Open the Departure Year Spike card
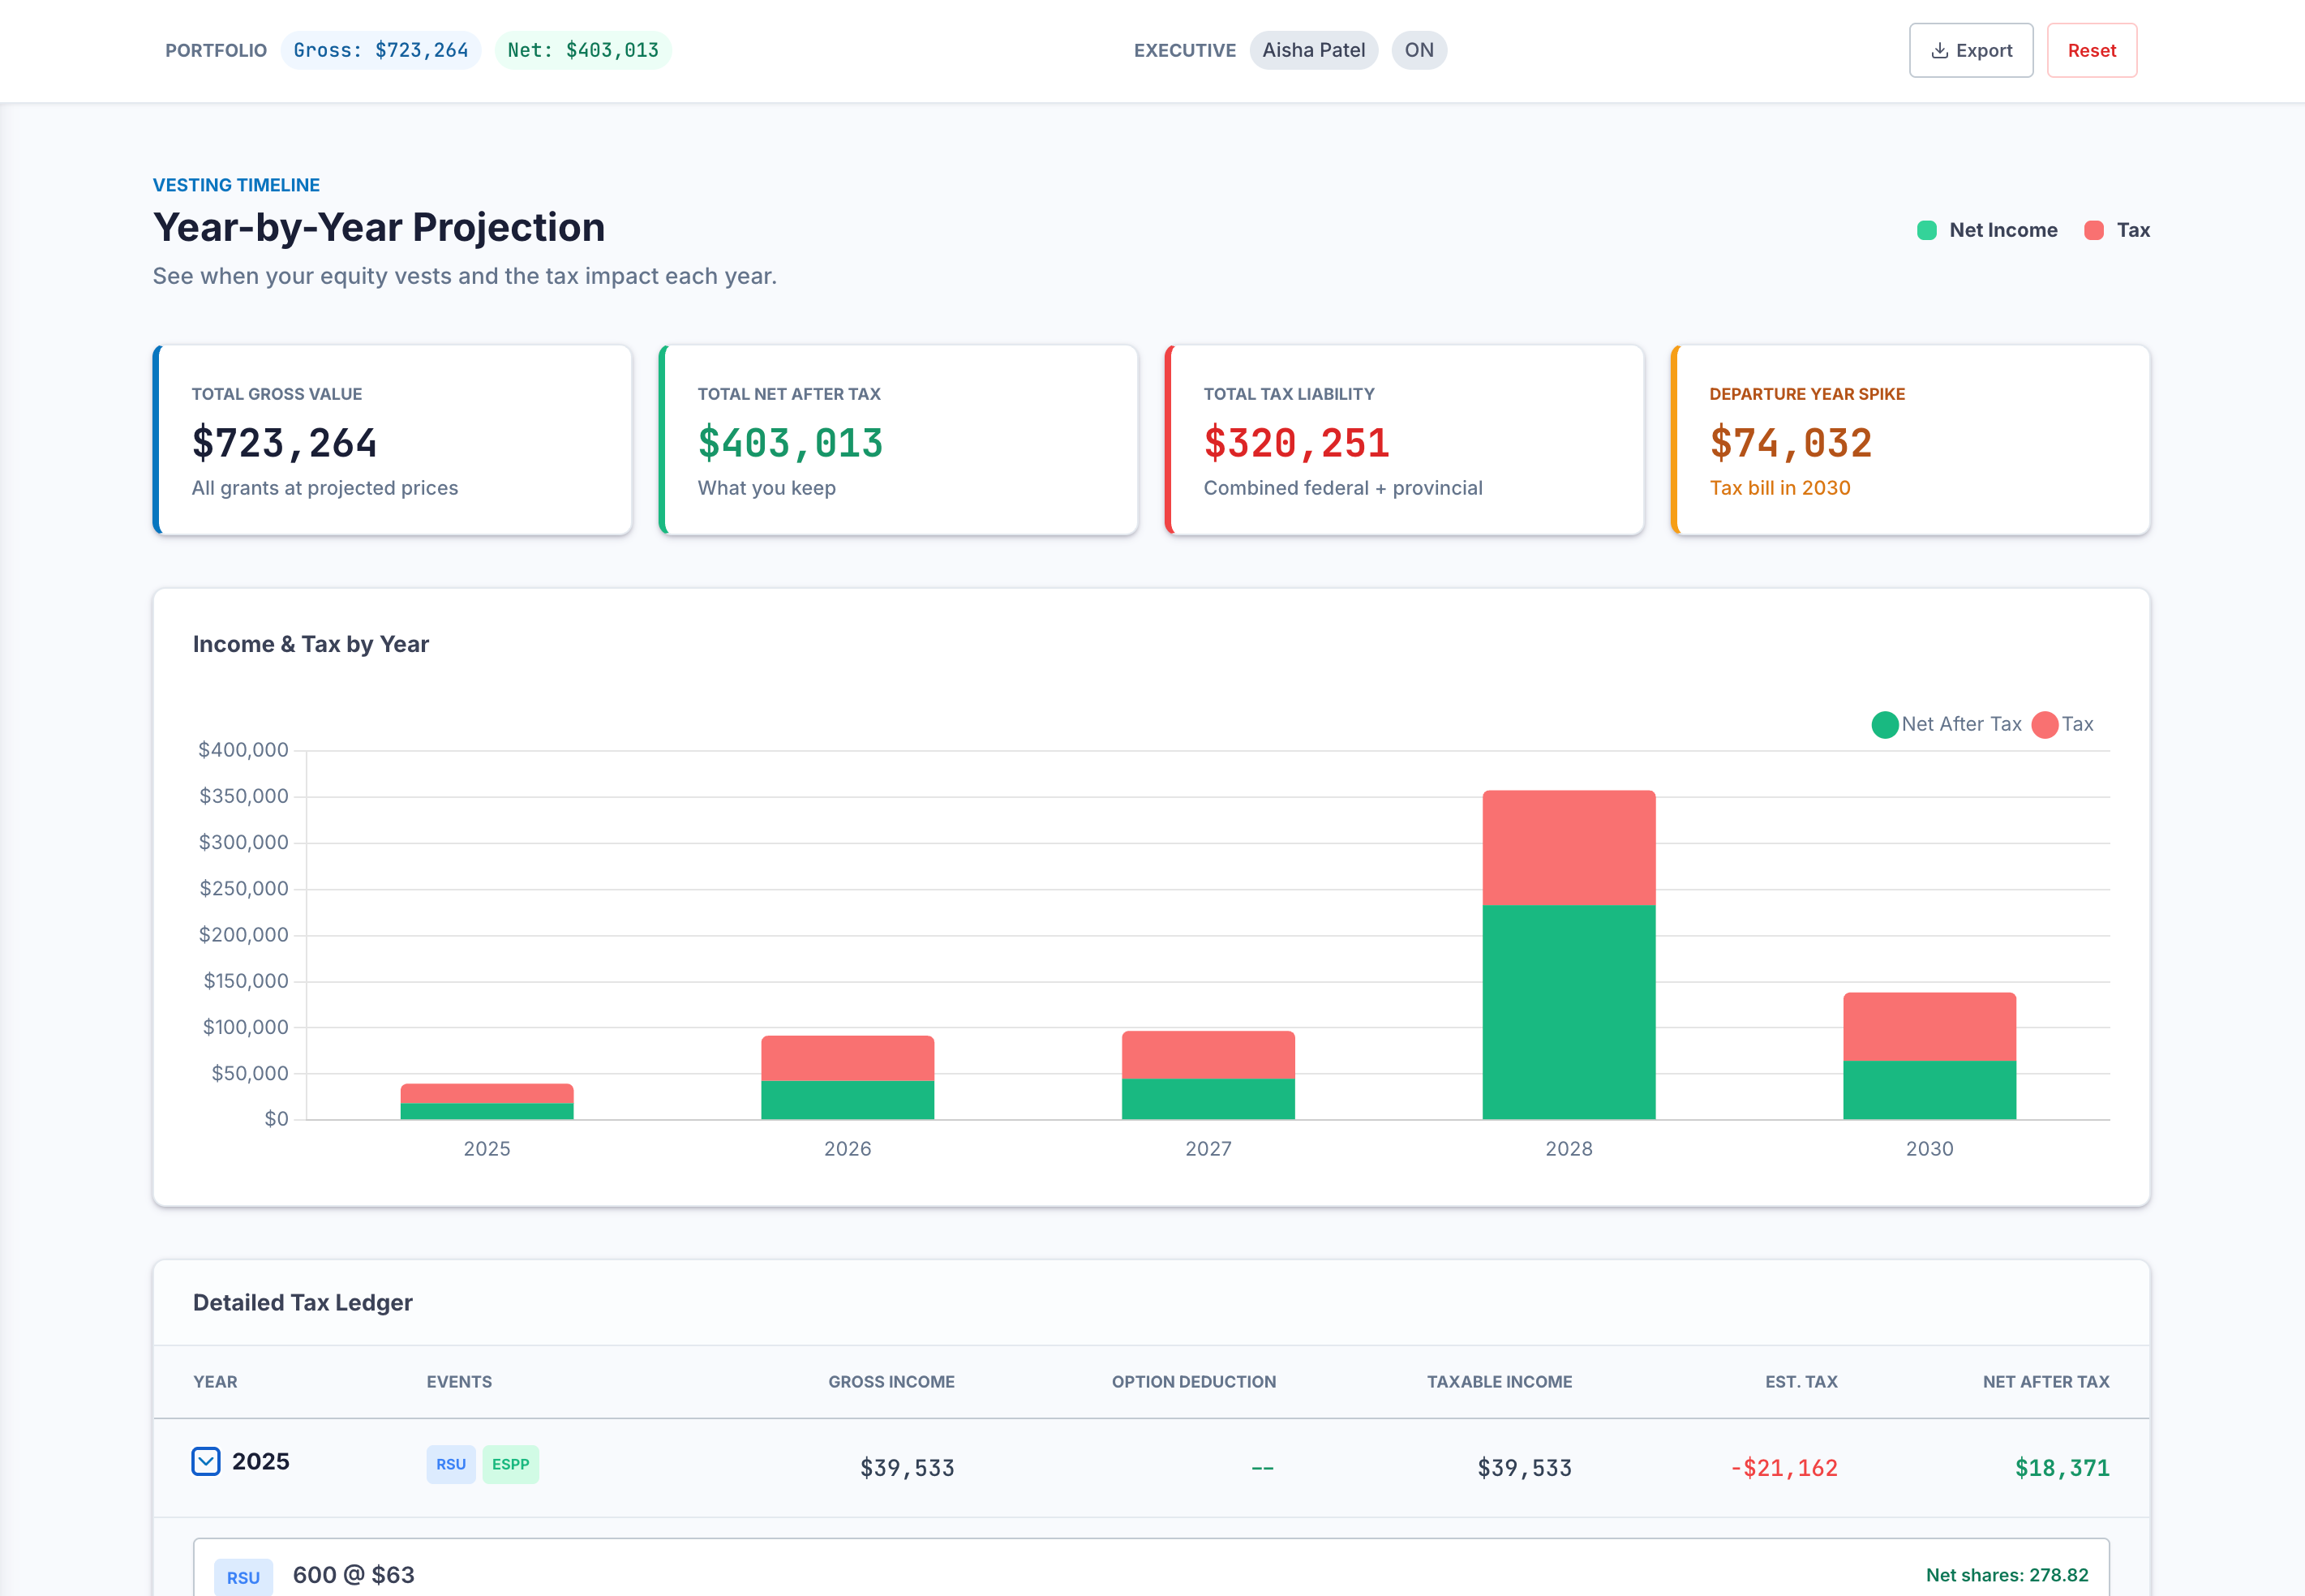The height and width of the screenshot is (1596, 2305). click(1909, 440)
